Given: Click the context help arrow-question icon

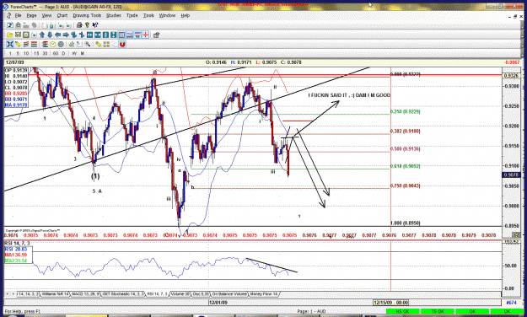Looking at the screenshot, I should pos(95,25).
